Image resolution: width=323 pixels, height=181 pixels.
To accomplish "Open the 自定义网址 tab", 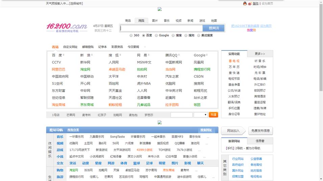I will point(70,47).
